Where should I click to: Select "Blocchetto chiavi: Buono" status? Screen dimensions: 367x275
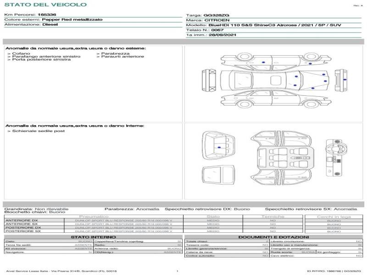[x=35, y=212]
